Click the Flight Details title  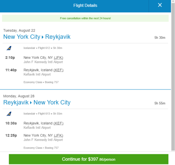(85, 5)
